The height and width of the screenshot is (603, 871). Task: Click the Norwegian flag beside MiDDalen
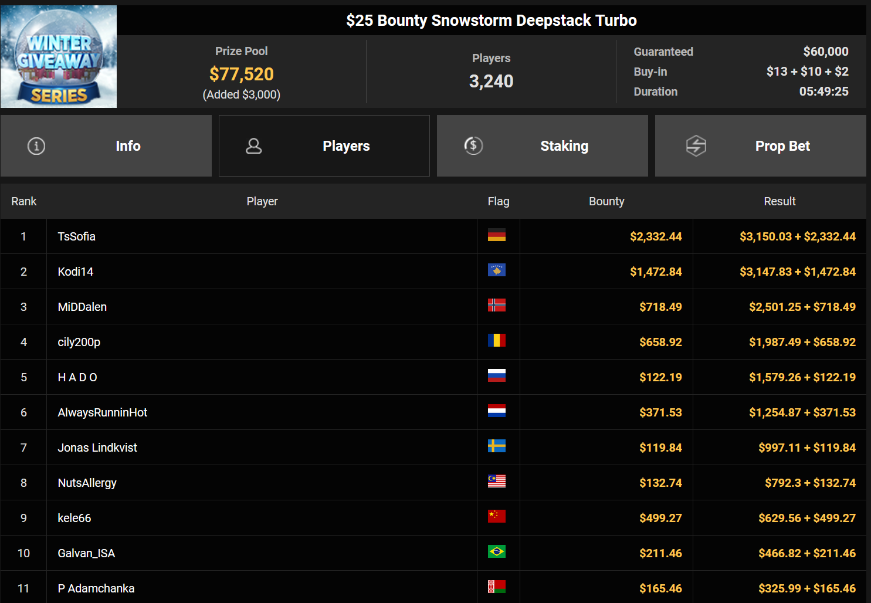pos(496,306)
